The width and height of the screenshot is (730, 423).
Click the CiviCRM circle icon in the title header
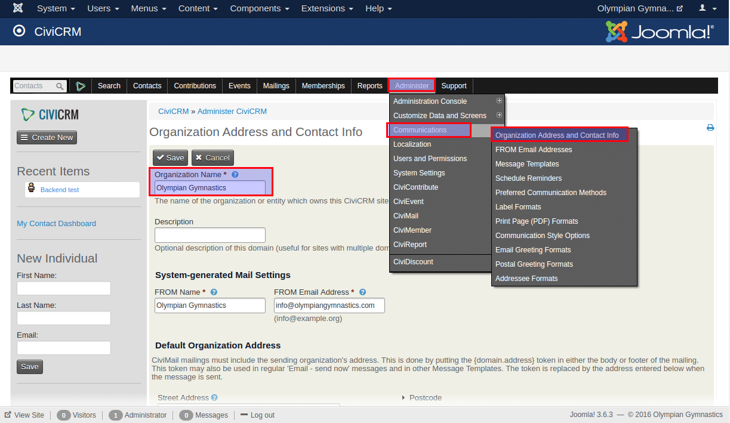(20, 31)
